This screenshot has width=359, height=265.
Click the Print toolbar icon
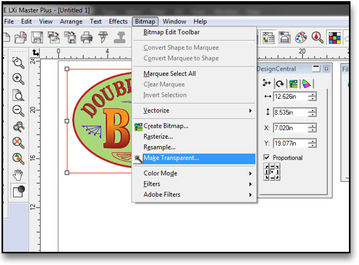click(x=86, y=37)
